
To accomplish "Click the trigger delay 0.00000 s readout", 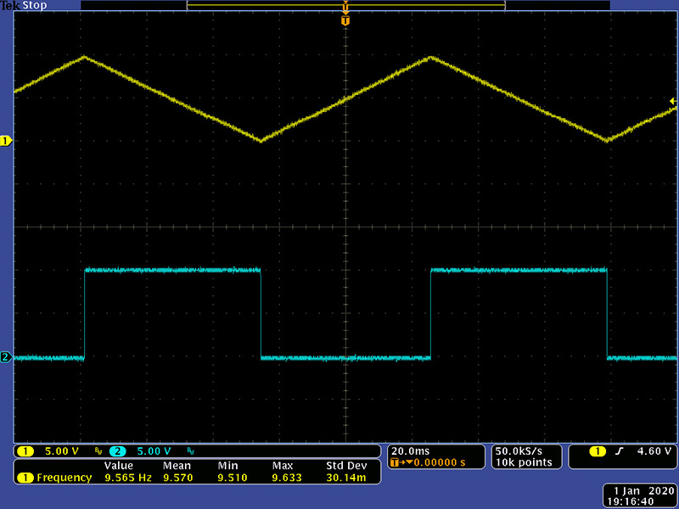I will coord(433,462).
